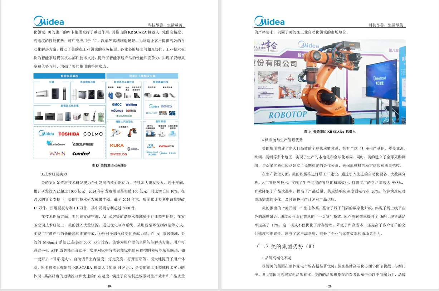439x291 pixels.
Task: Click the LittleSwan brand logo
Action: pos(55,143)
